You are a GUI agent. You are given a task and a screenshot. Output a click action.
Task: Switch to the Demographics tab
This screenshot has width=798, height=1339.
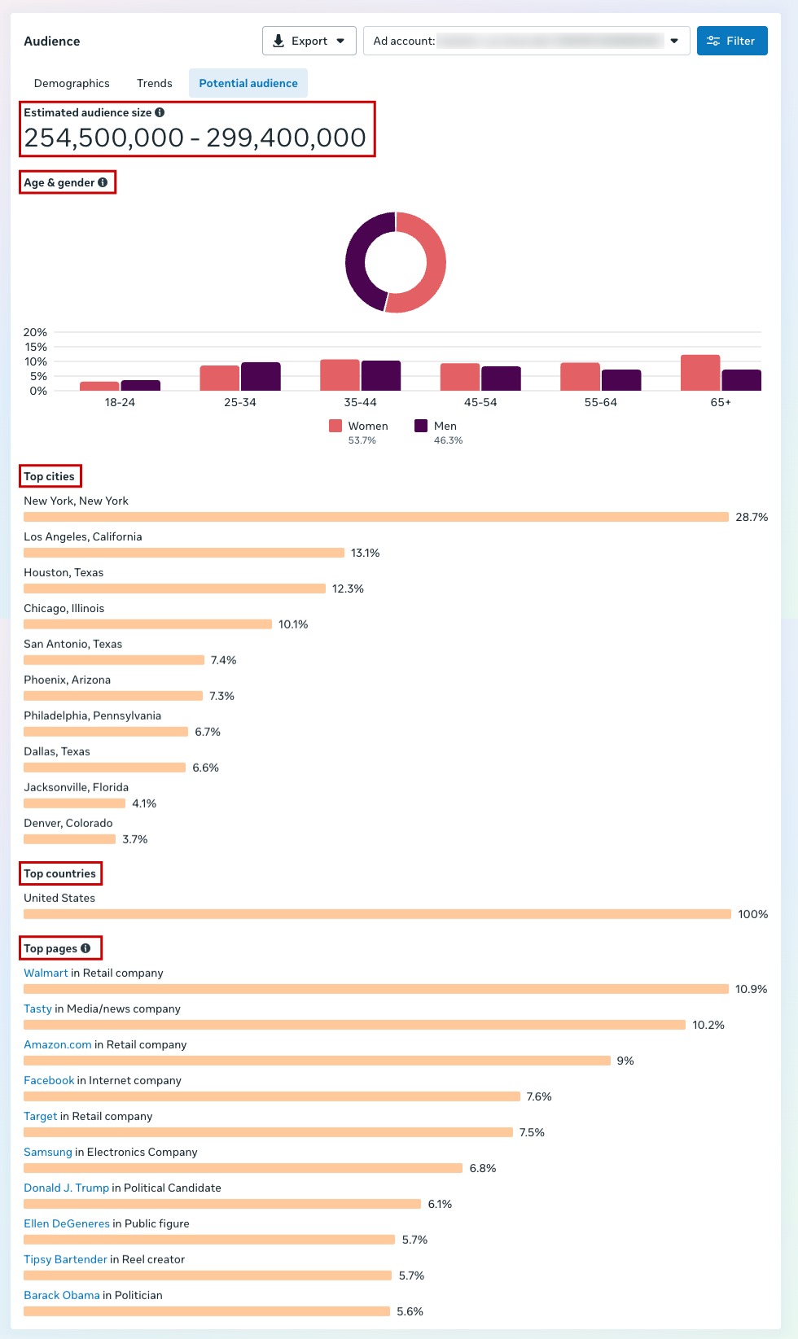(72, 83)
